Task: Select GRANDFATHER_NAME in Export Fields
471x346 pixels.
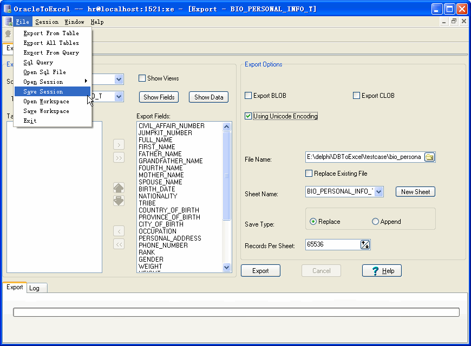Action: click(171, 161)
